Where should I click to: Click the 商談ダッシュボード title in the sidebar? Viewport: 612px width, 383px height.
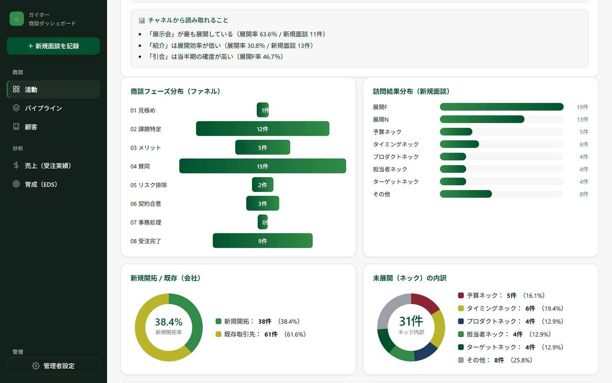click(52, 23)
